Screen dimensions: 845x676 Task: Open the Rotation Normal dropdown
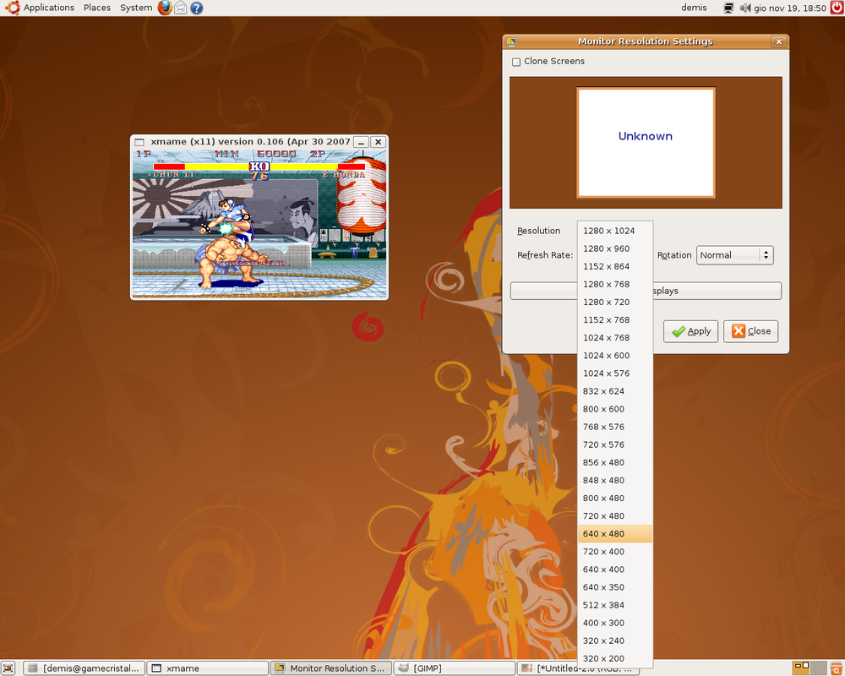coord(734,255)
